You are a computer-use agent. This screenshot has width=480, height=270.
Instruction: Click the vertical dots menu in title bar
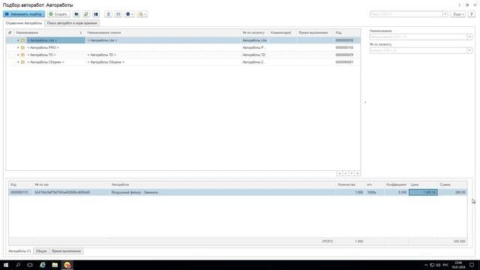pos(460,5)
